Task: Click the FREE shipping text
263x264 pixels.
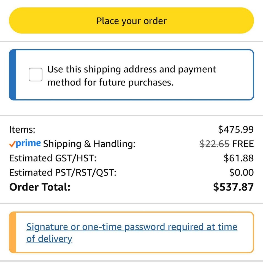Action: (243, 144)
